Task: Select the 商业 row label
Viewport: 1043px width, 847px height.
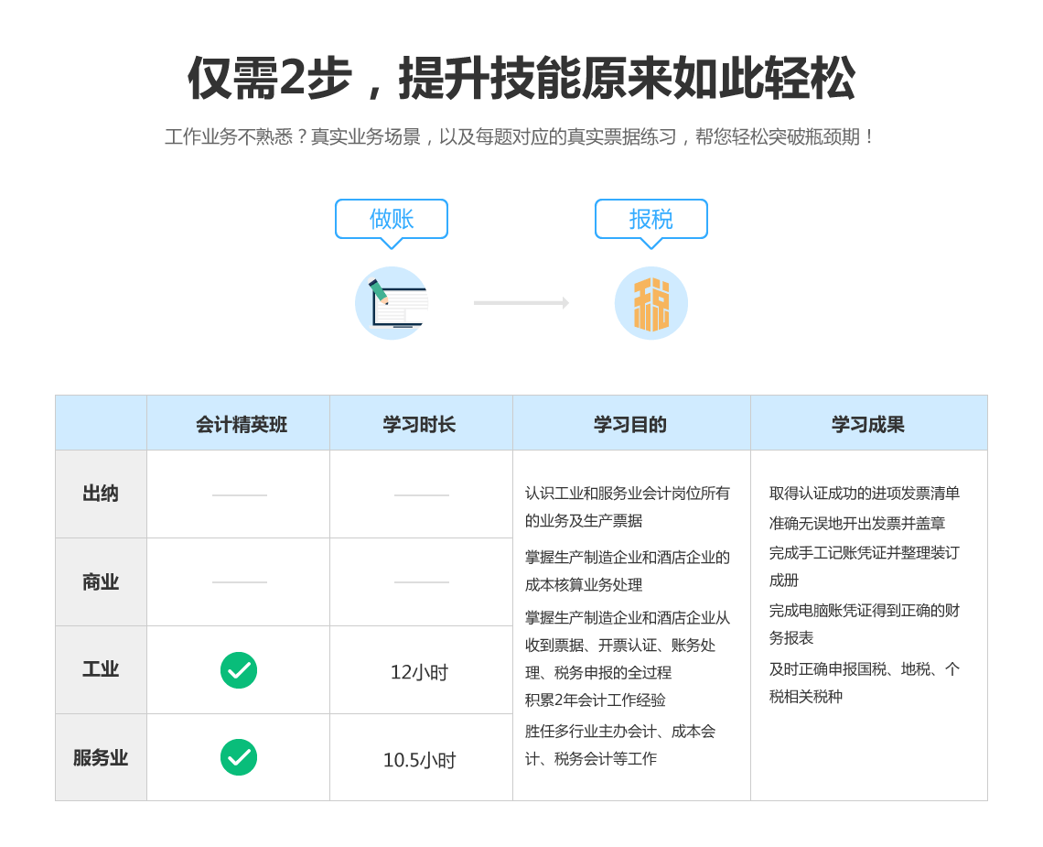Action: (x=101, y=582)
